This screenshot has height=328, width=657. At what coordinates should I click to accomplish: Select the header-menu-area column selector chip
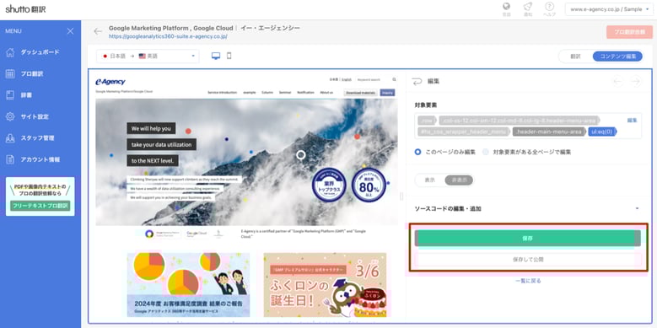[519, 121]
